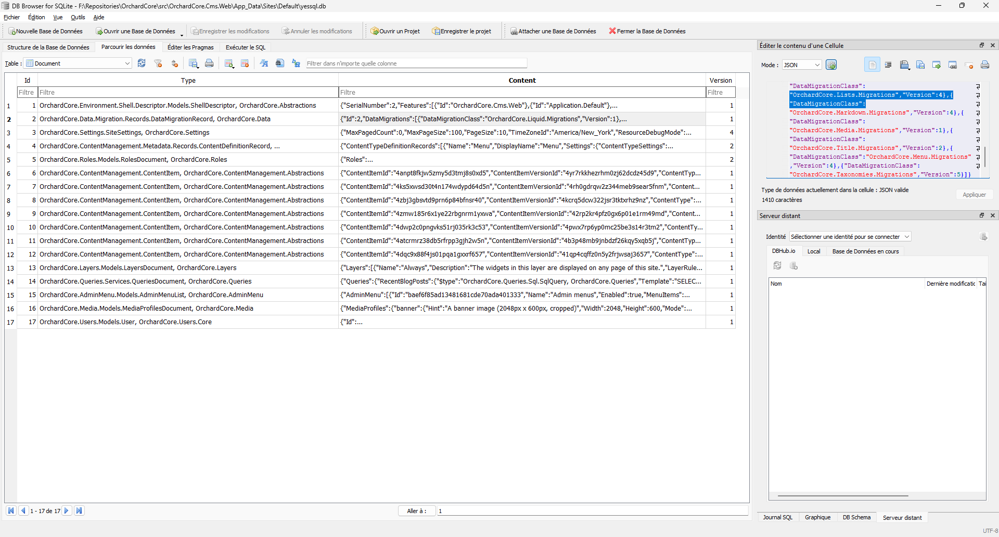The image size is (999, 537).
Task: Print the current table
Action: click(210, 63)
